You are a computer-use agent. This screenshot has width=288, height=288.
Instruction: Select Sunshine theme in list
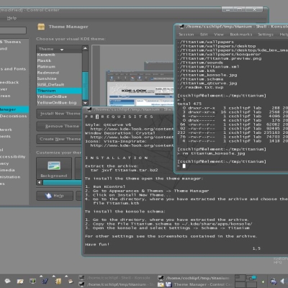click(59, 78)
